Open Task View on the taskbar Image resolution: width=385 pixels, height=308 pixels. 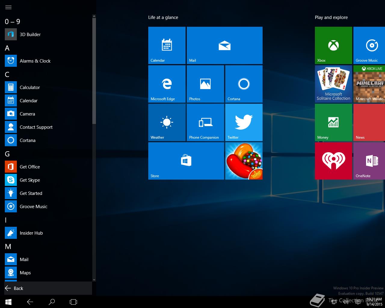click(73, 302)
